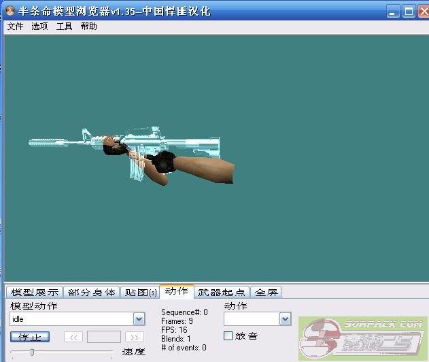
Task: Open the 全屏 tab
Action: click(x=266, y=292)
